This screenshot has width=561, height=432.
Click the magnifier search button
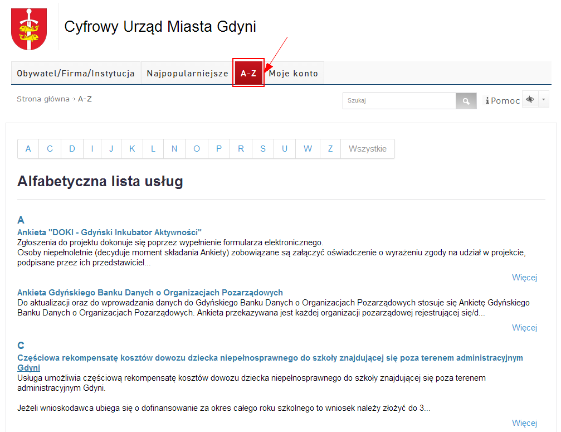(x=466, y=101)
